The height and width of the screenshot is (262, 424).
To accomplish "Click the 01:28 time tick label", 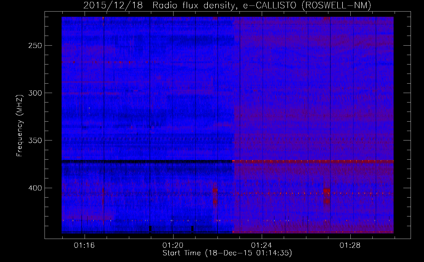I will pos(350,245).
